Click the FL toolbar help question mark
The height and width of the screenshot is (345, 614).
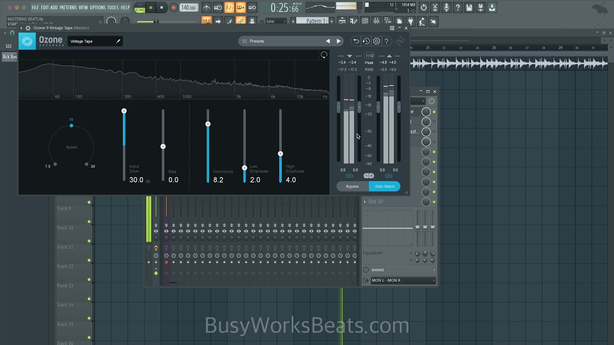pyautogui.click(x=458, y=8)
